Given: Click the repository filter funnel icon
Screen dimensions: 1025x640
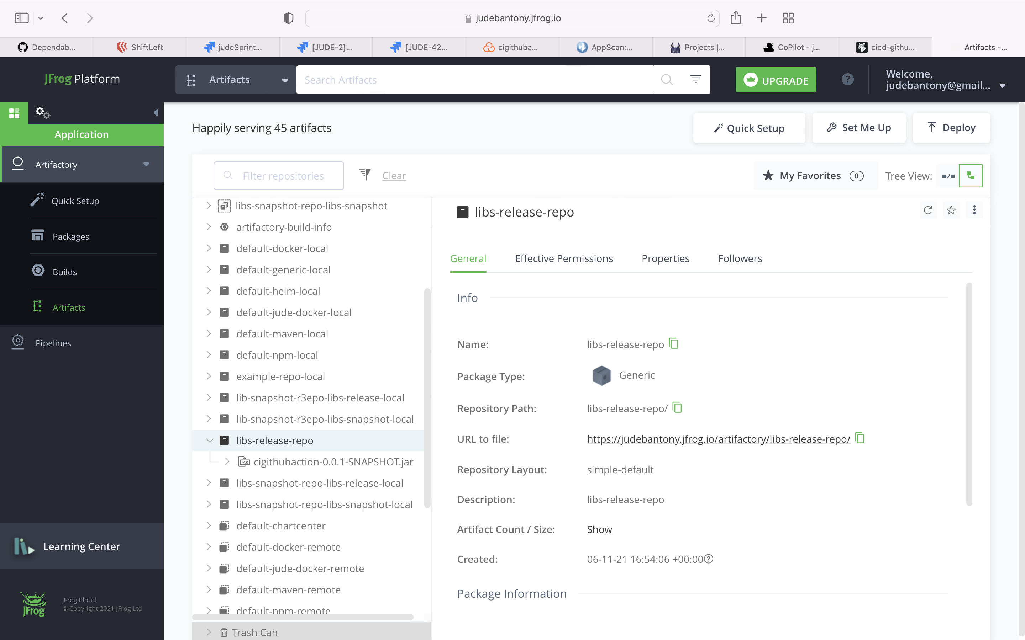Looking at the screenshot, I should 365,175.
